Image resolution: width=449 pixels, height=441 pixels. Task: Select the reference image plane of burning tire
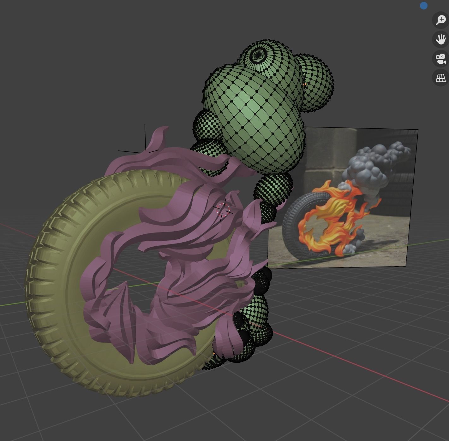[343, 197]
